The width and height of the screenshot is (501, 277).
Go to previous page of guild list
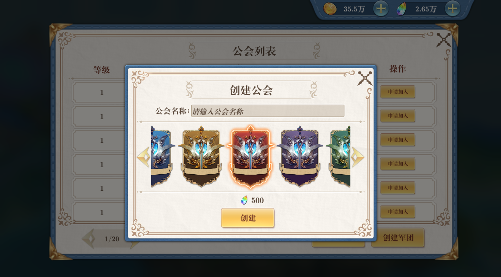point(89,239)
